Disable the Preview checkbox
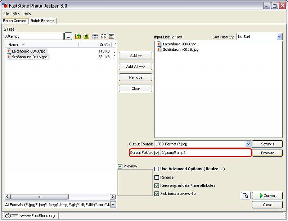 point(120,166)
